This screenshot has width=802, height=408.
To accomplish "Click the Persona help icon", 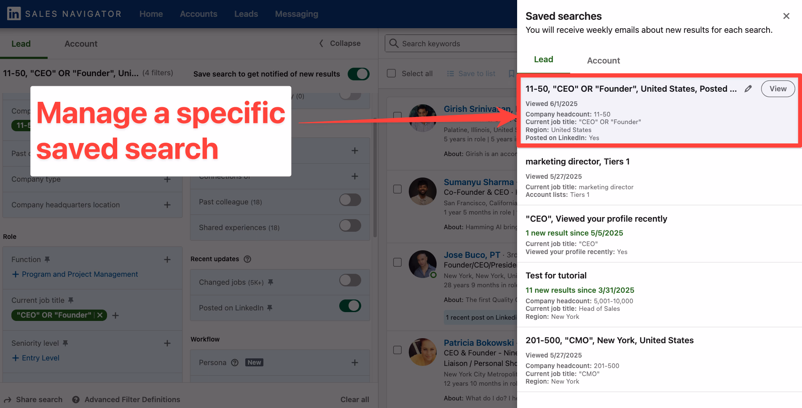I will click(x=235, y=363).
